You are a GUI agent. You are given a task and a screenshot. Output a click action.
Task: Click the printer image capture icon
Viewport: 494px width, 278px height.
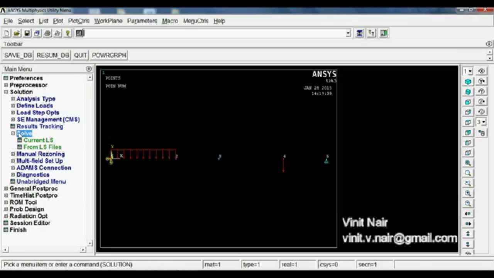click(x=47, y=33)
